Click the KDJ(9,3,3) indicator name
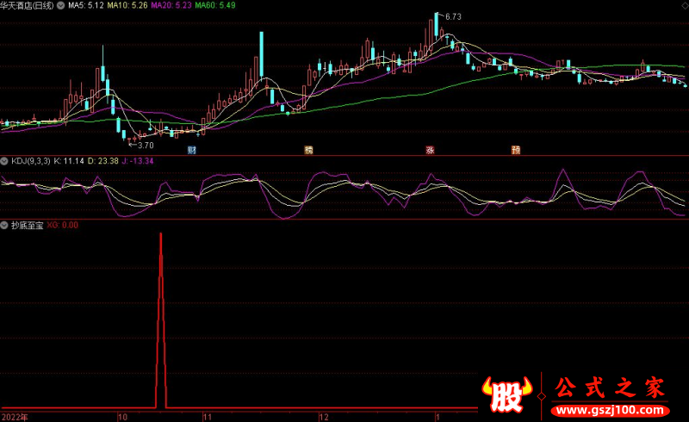 [x=30, y=160]
